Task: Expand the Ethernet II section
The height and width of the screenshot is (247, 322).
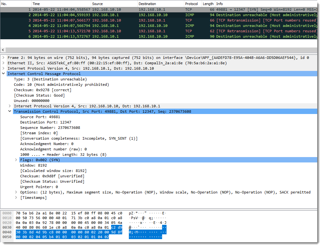Action: click(x=3, y=63)
